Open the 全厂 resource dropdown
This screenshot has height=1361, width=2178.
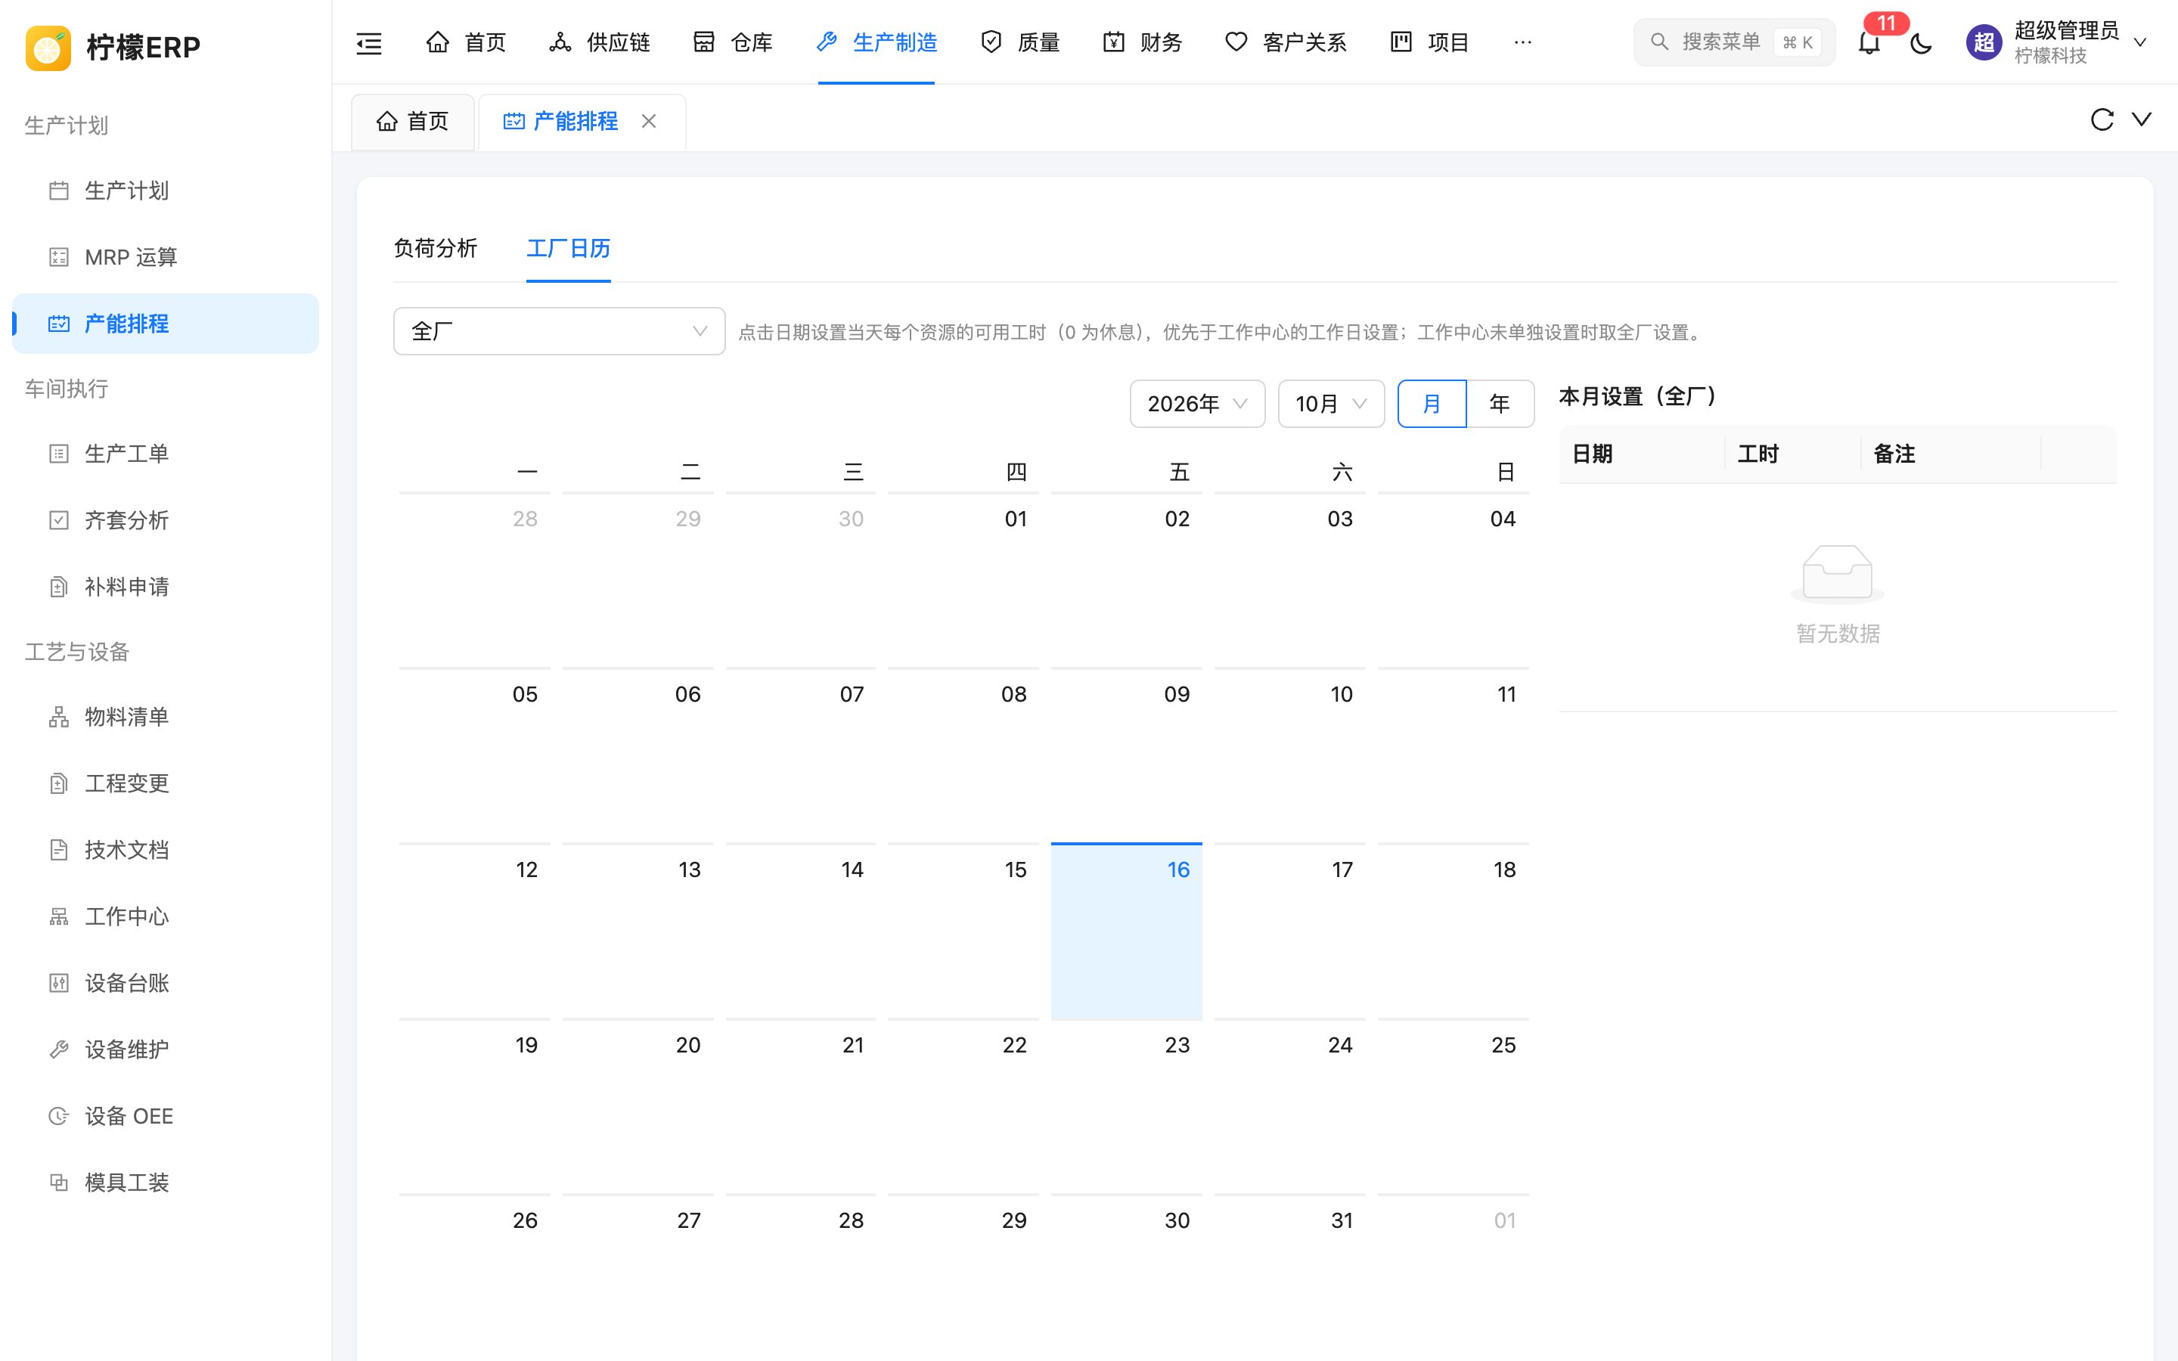[559, 331]
